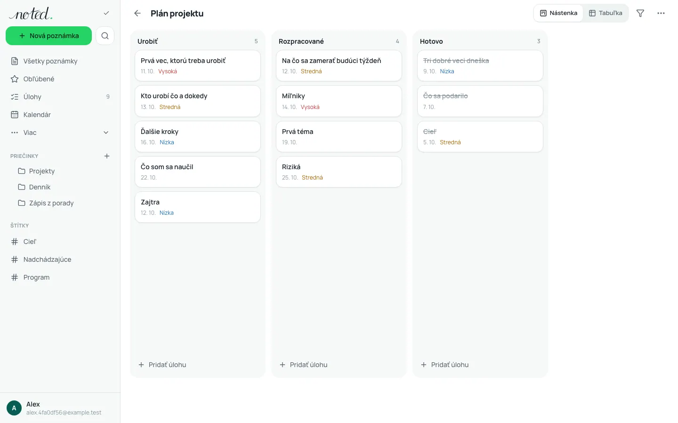Open the Projekty folder
This screenshot has height=423, width=678.
[60, 171]
